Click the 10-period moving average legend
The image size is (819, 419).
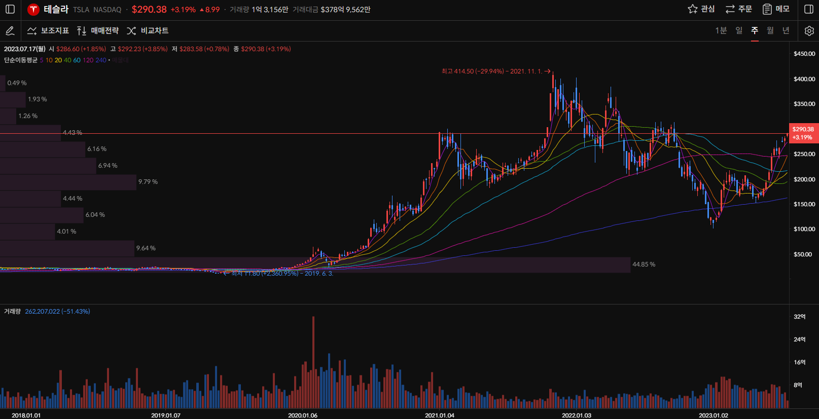49,60
